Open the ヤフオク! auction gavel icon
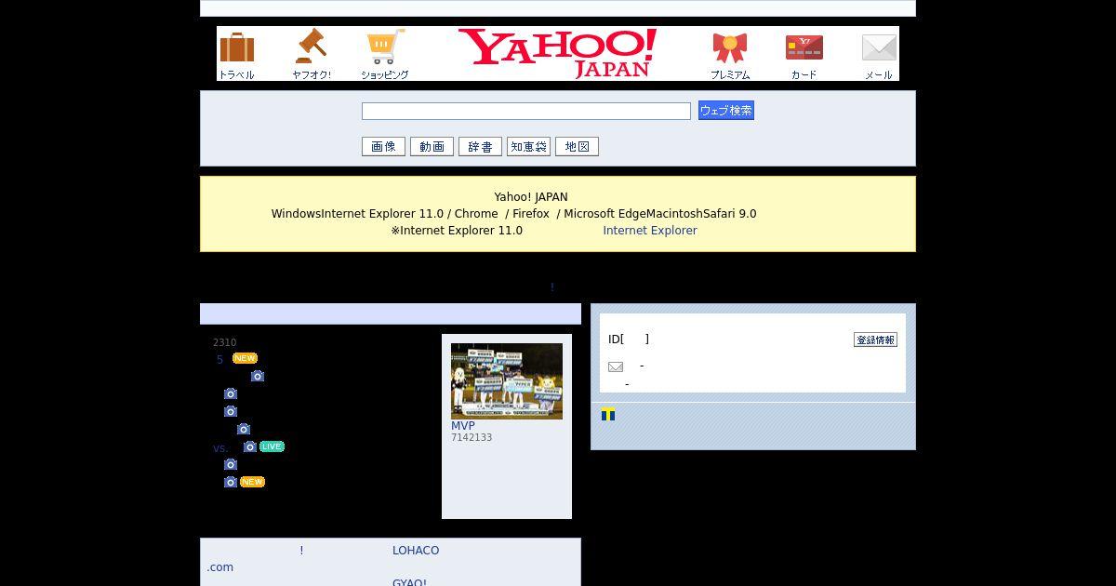The height and width of the screenshot is (586, 1116). pyautogui.click(x=311, y=55)
